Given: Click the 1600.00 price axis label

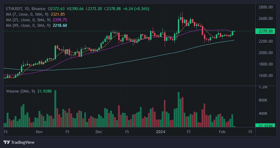Looking at the screenshot, I should click(x=265, y=76).
